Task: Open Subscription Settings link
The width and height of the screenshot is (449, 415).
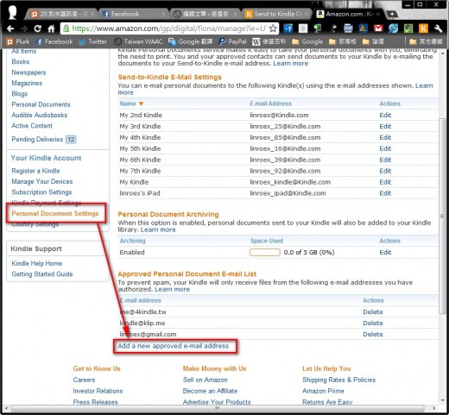Action: point(41,192)
